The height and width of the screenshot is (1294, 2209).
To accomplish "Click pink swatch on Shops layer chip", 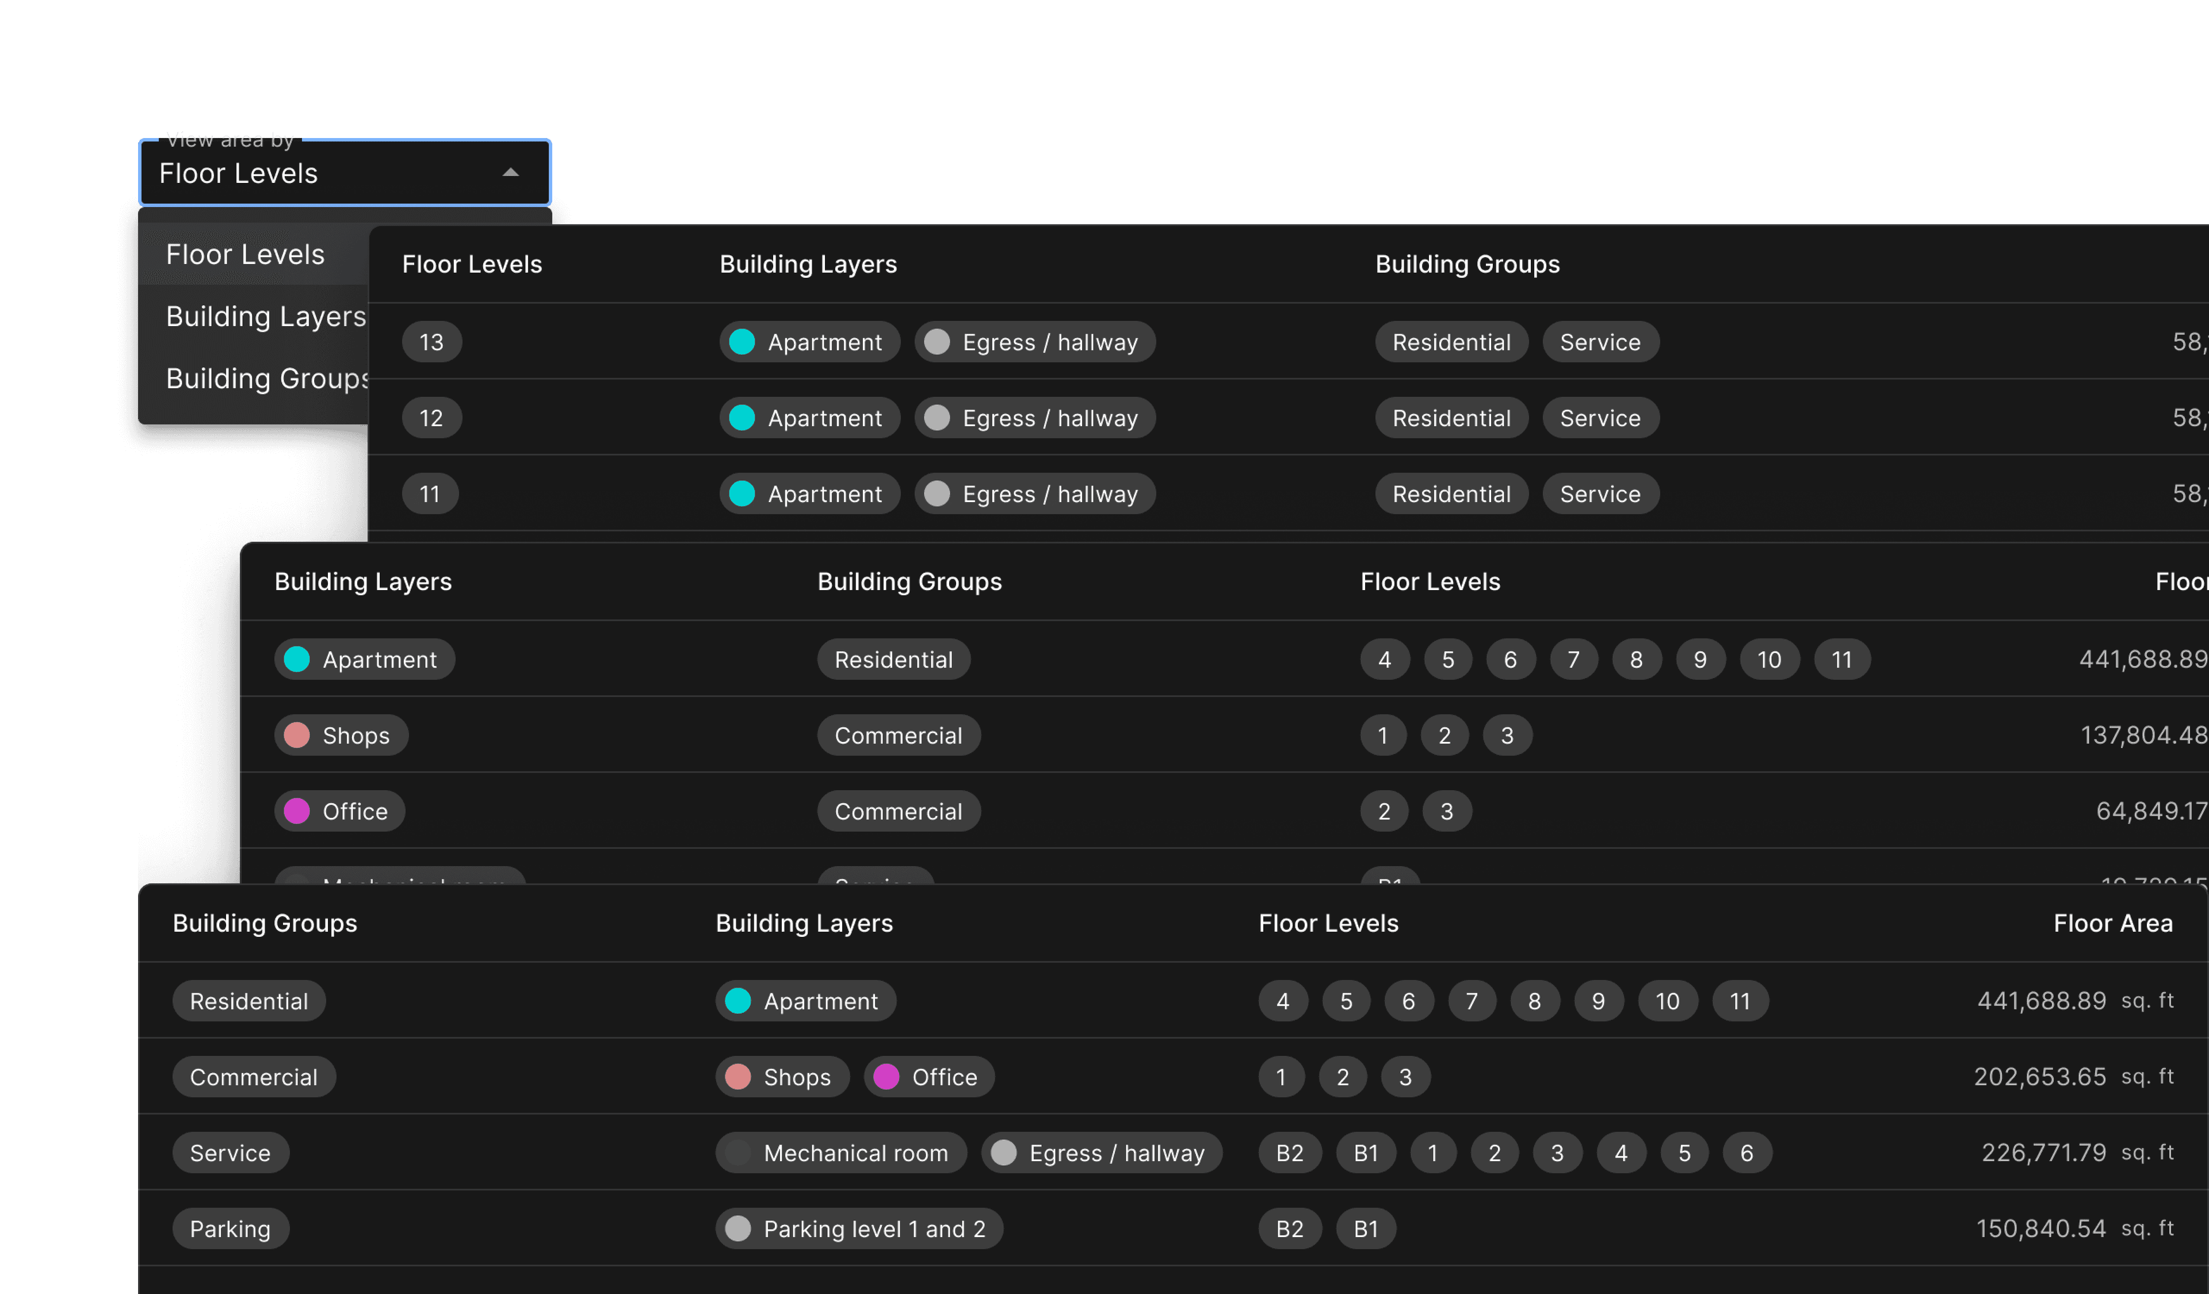I will pyautogui.click(x=297, y=735).
